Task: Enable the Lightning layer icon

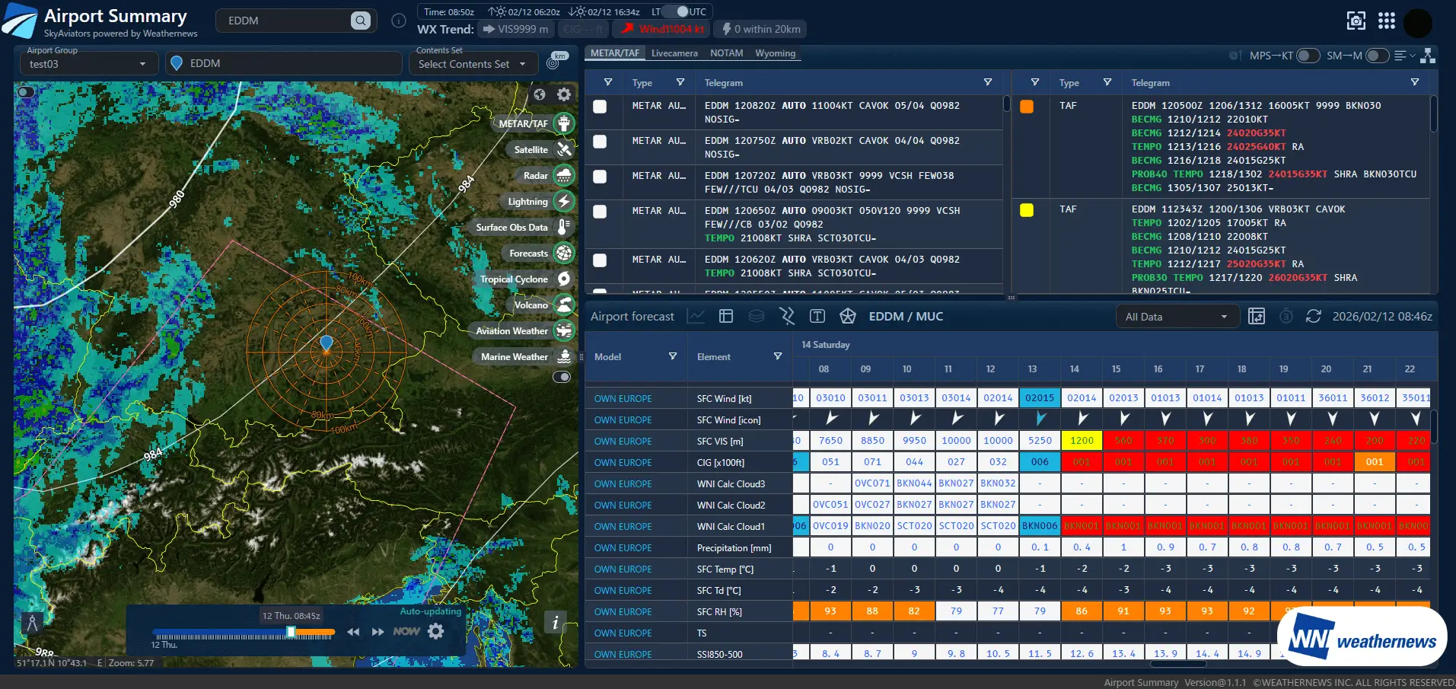Action: pos(563,202)
